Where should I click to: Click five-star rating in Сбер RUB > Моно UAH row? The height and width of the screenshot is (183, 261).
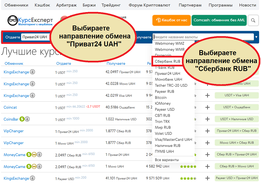188,167
